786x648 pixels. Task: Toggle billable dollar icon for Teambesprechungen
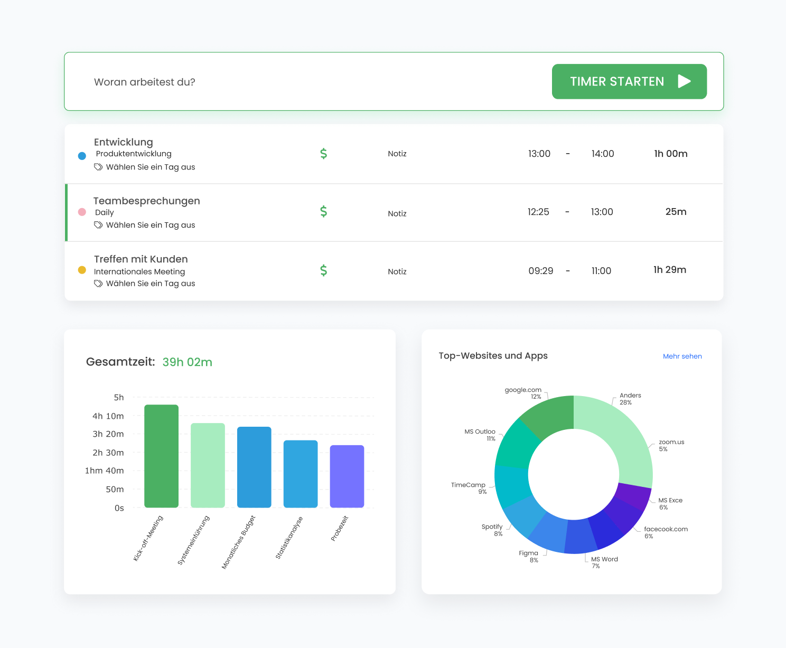tap(323, 212)
